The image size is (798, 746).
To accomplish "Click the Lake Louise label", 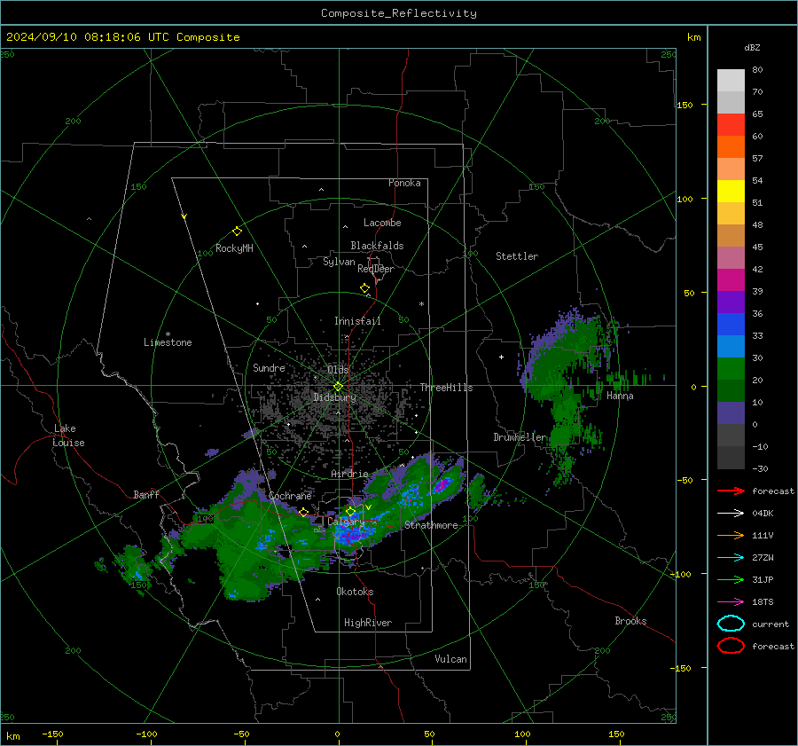I will (x=68, y=436).
